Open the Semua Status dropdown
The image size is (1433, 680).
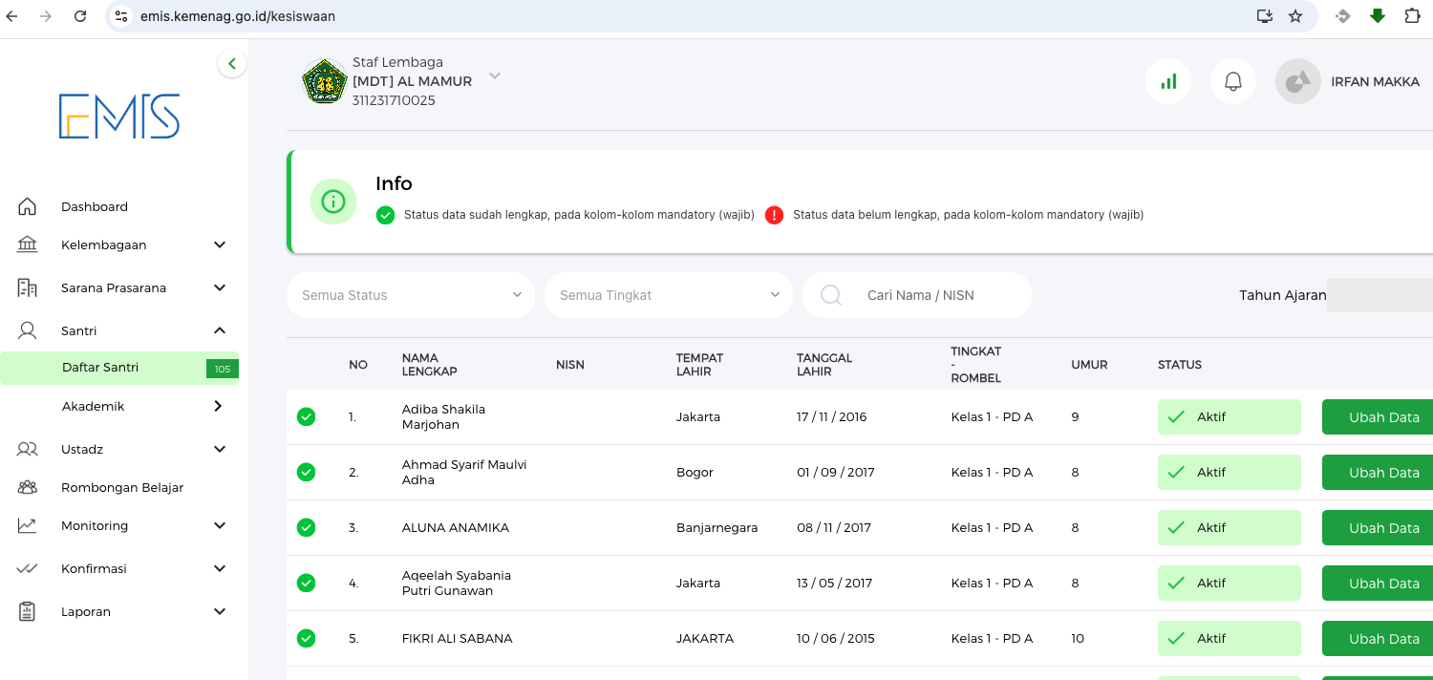click(x=411, y=295)
